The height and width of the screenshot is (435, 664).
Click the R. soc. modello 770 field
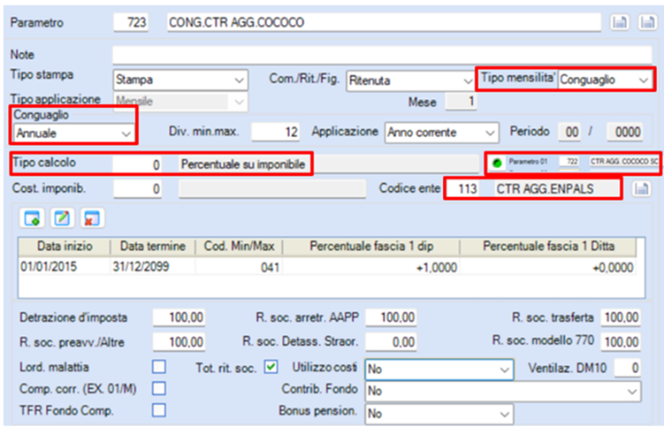coord(621,342)
